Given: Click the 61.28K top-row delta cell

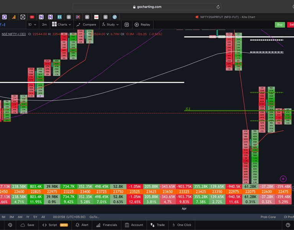Looking at the screenshot, I should click(250, 187).
